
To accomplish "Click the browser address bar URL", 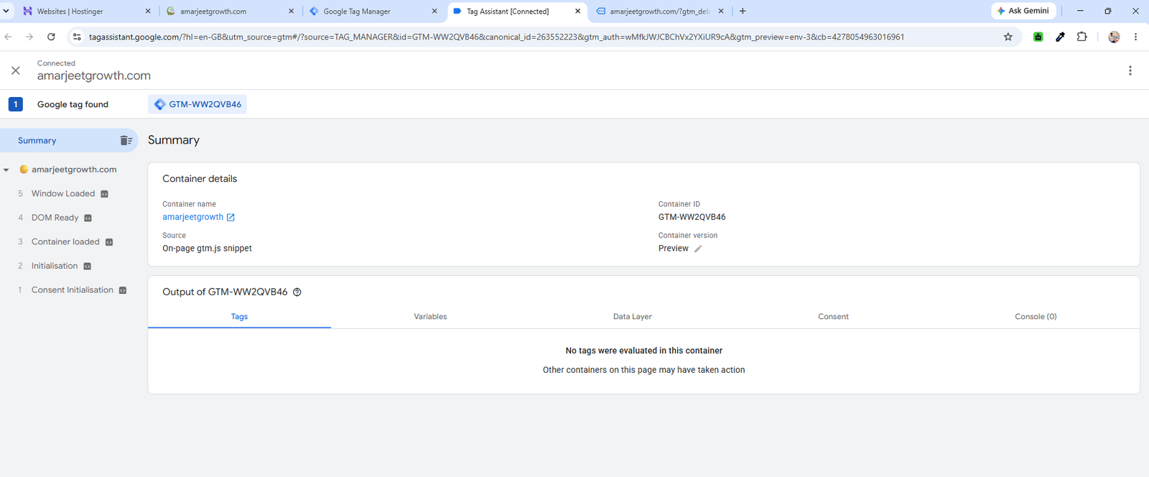I will coord(496,37).
